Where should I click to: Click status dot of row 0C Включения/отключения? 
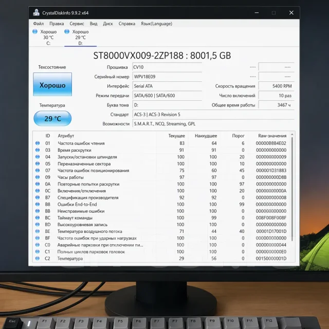pos(38,191)
